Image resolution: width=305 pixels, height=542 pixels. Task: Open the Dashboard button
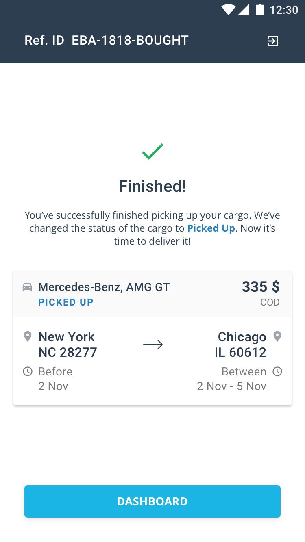pyautogui.click(x=152, y=501)
